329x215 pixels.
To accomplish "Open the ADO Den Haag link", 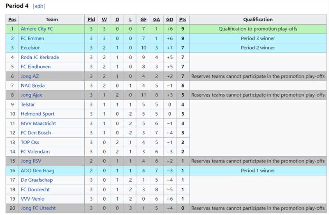I will coord(37,171).
